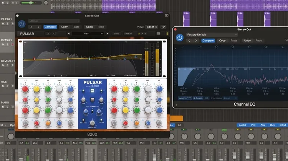This screenshot has width=288, height=161.
Task: Click Compare in the Pulsar plugin window
Action: pos(50,27)
